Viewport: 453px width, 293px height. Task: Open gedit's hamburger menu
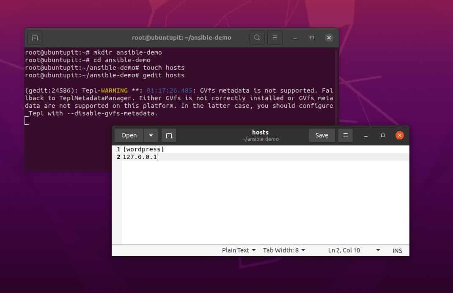coord(346,135)
